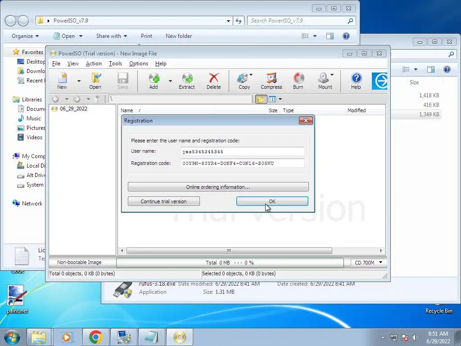Open the Help menu in the menu bar

[x=161, y=64]
